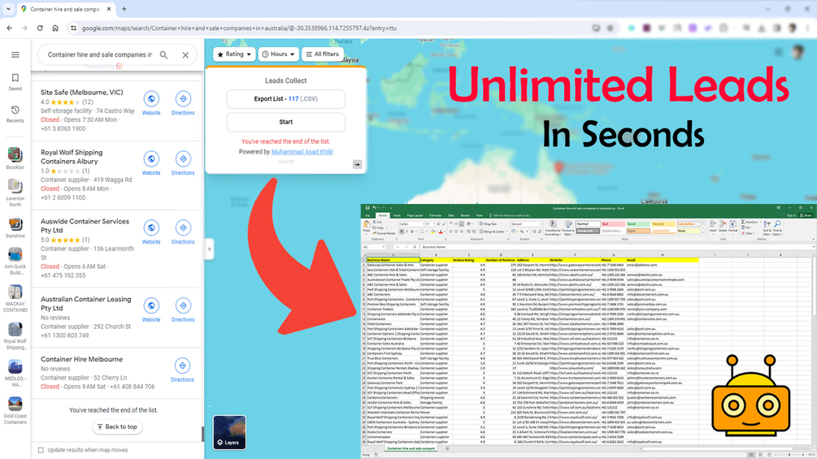
Task: Open the General number format dropdown
Action: pos(541,223)
